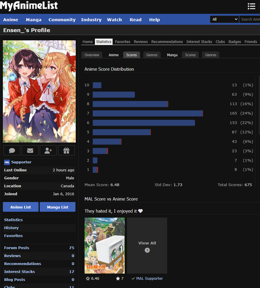Open the profile Interest Stacks tab
The width and height of the screenshot is (260, 288).
click(199, 42)
